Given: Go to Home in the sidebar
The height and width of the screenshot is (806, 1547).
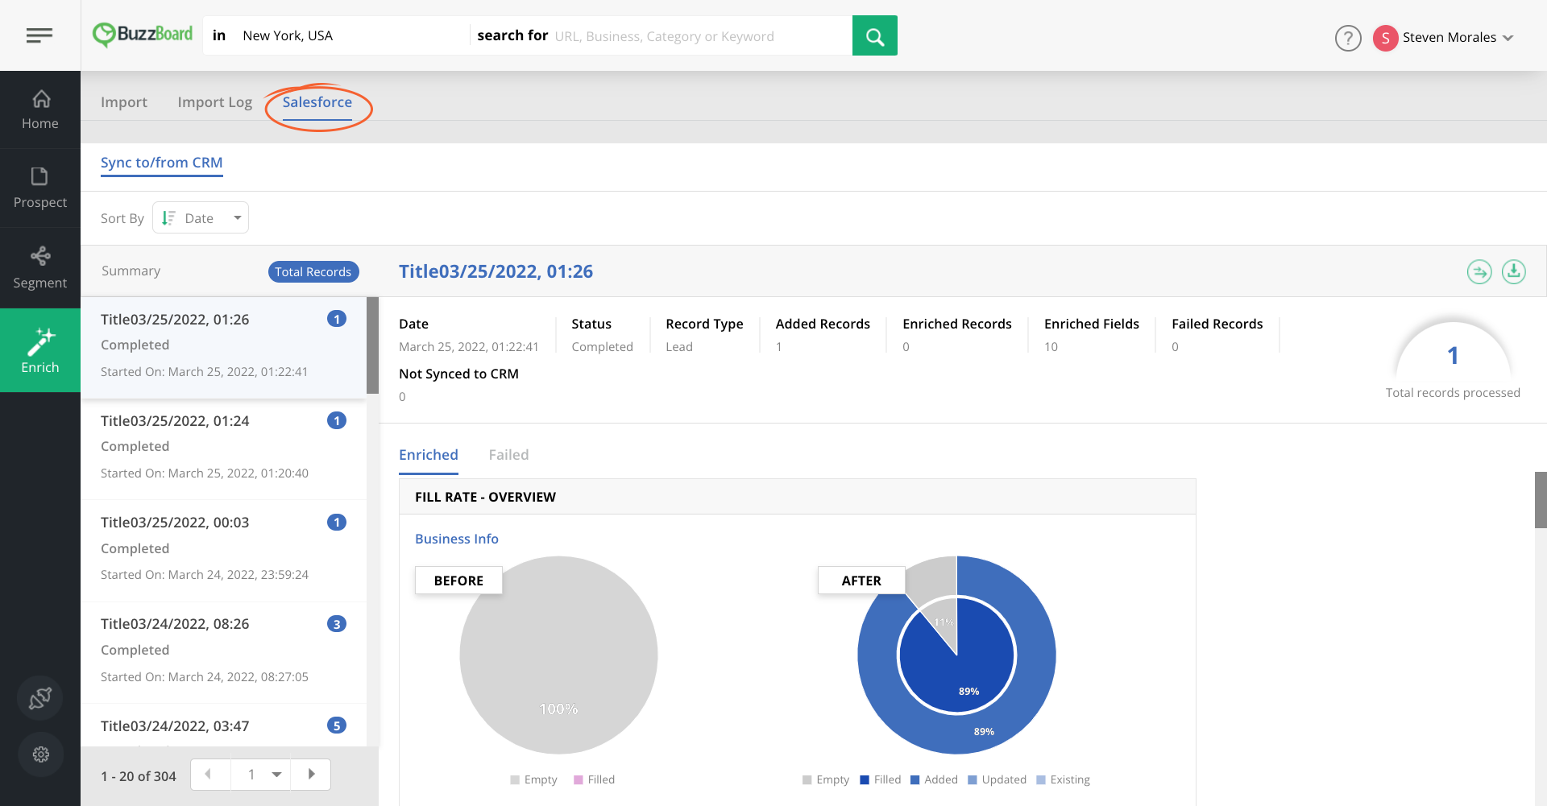Looking at the screenshot, I should point(40,110).
